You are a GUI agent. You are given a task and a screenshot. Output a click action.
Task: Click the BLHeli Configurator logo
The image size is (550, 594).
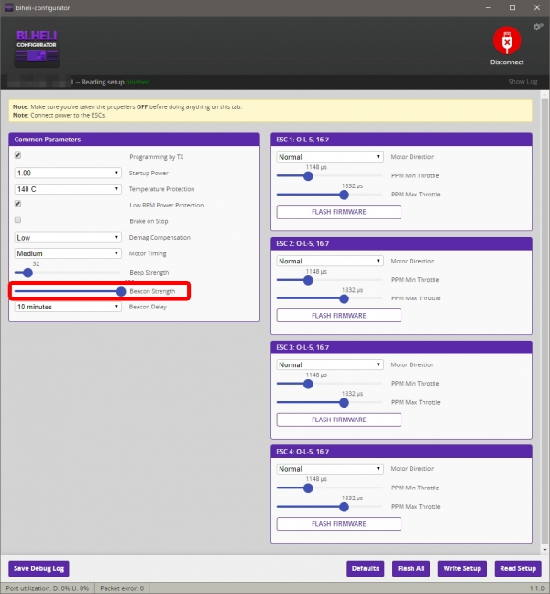coord(37,49)
